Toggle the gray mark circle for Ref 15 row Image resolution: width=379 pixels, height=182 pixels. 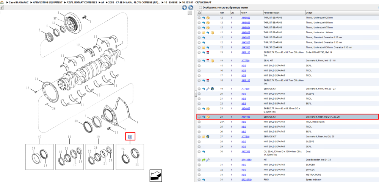[x=199, y=66]
